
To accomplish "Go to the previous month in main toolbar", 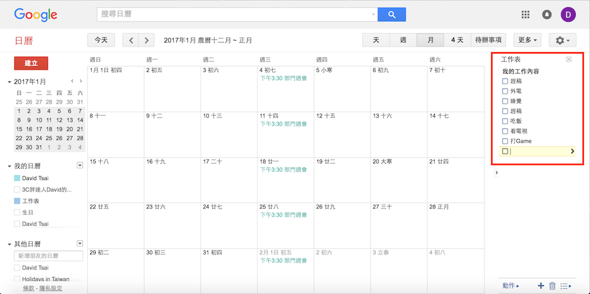I will coord(131,40).
